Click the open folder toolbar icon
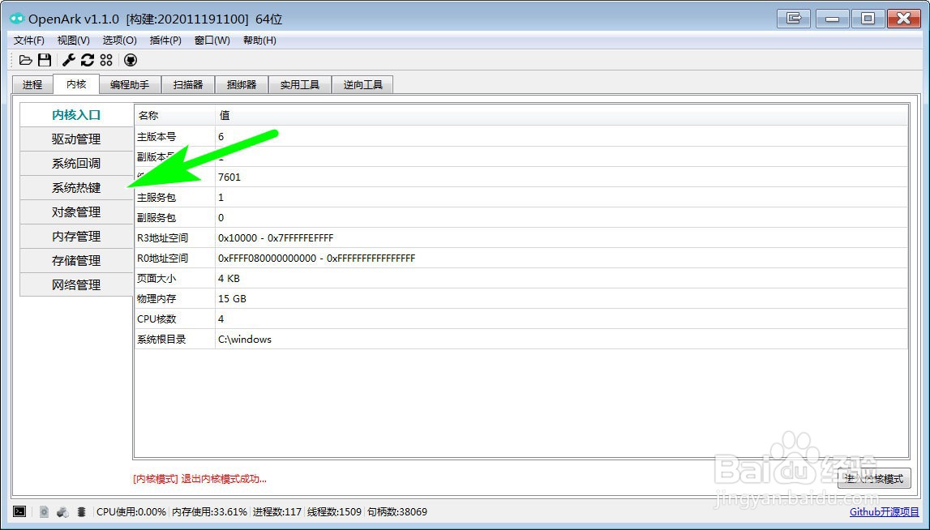Image resolution: width=930 pixels, height=530 pixels. point(25,60)
